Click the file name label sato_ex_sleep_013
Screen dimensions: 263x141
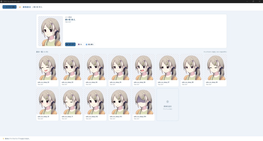116,117
